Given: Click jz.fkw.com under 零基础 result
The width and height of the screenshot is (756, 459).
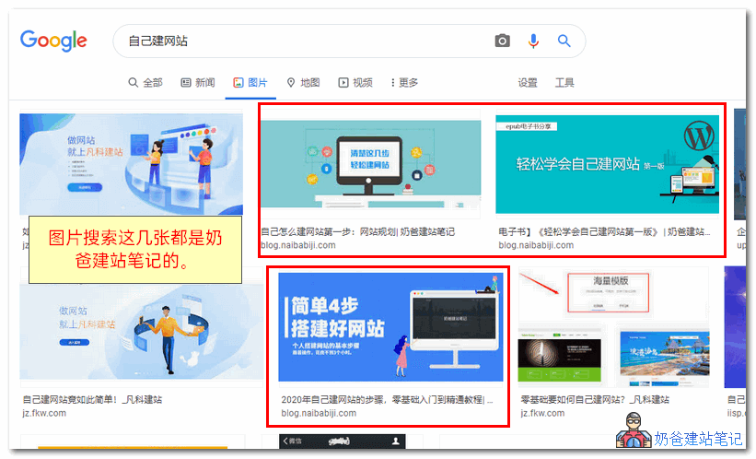Looking at the screenshot, I should 542,413.
